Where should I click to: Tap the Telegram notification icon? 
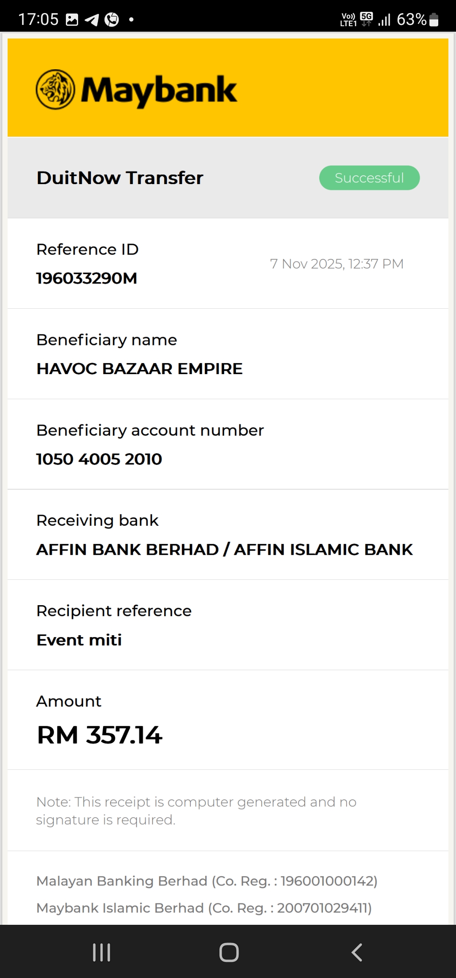(x=92, y=20)
